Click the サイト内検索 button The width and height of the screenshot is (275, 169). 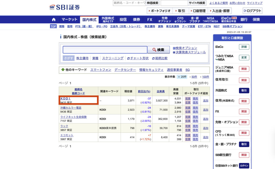pyautogui.click(x=197, y=3)
